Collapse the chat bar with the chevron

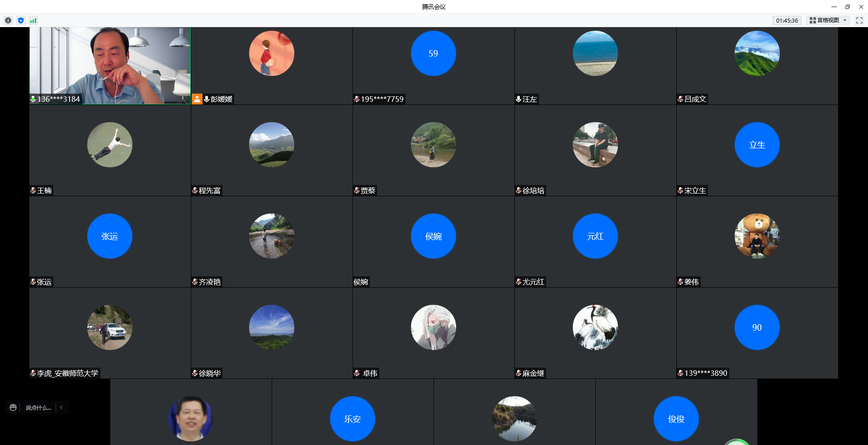(61, 407)
